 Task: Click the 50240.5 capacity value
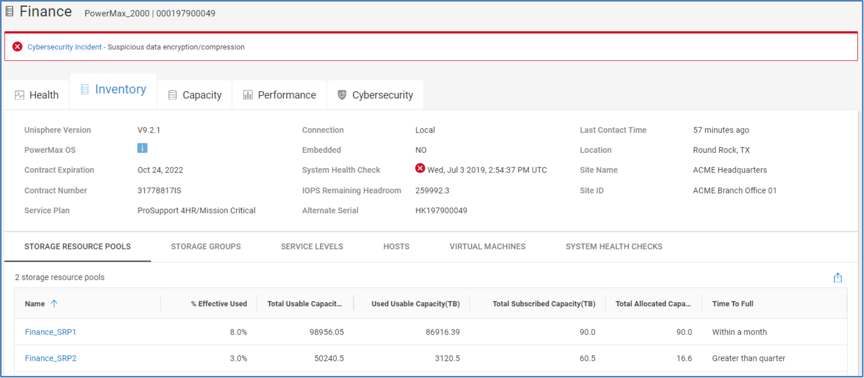click(x=329, y=358)
